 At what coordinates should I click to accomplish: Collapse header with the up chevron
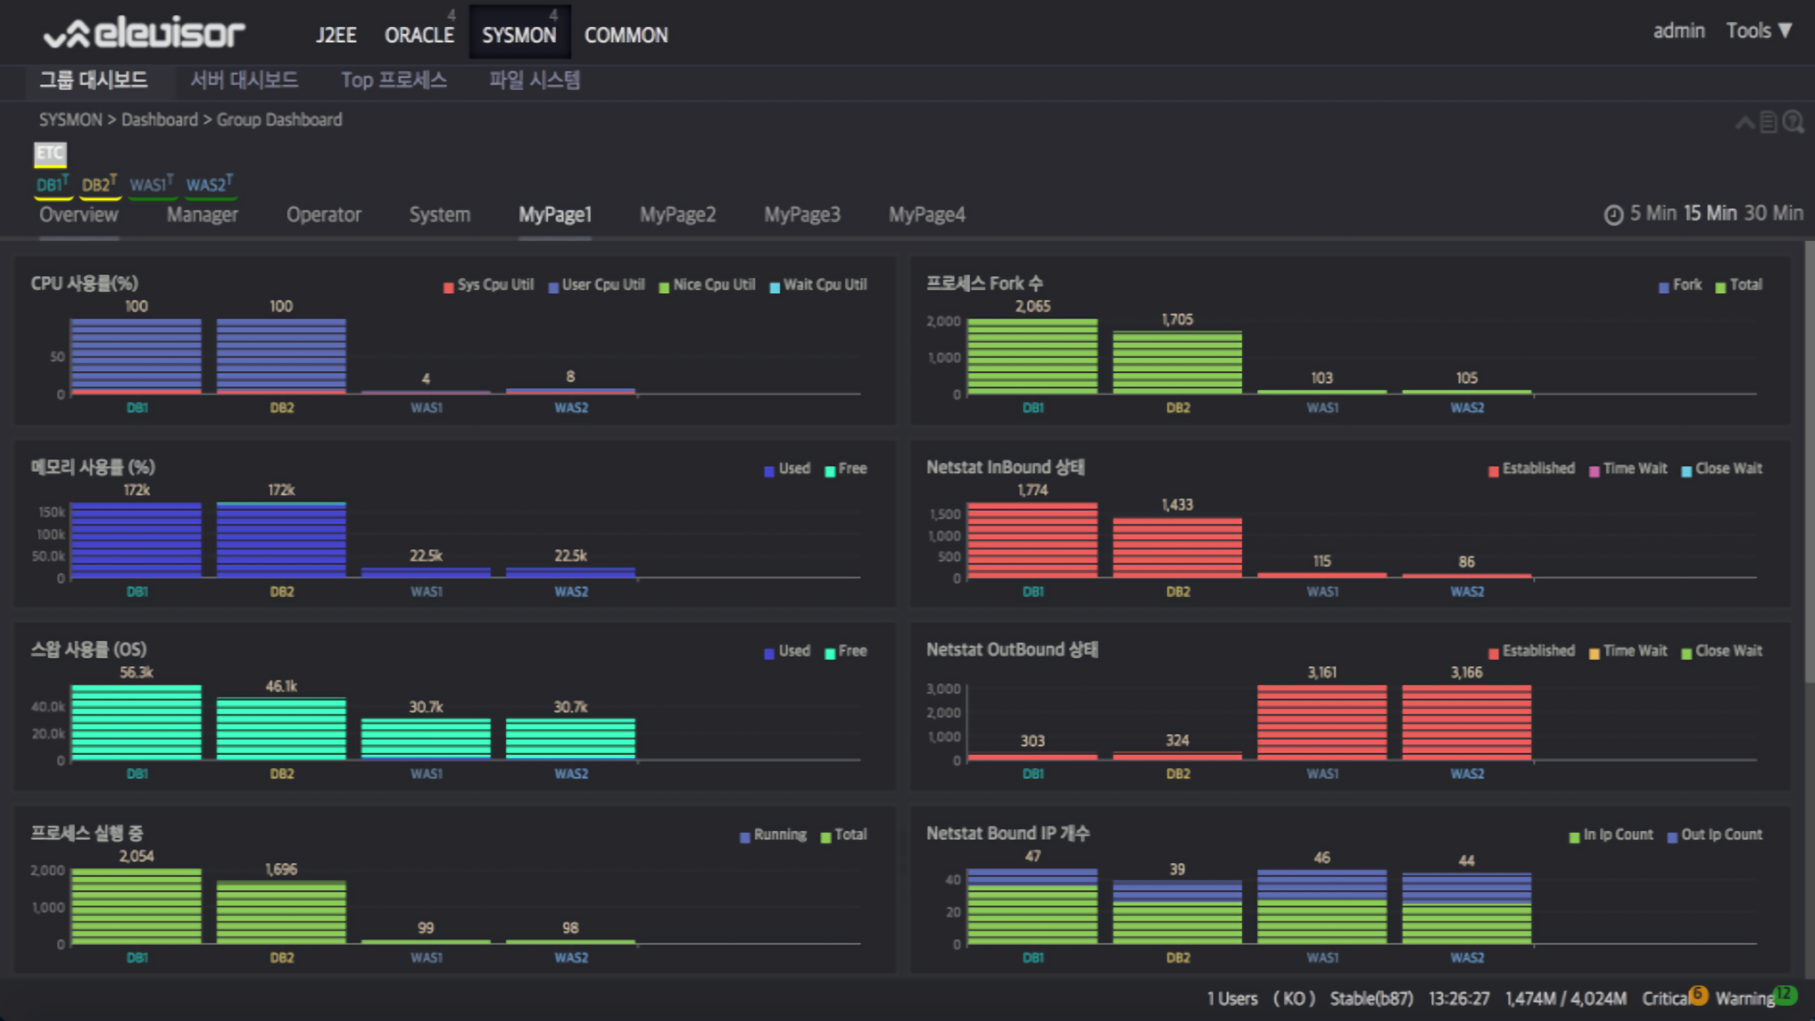coord(1744,123)
